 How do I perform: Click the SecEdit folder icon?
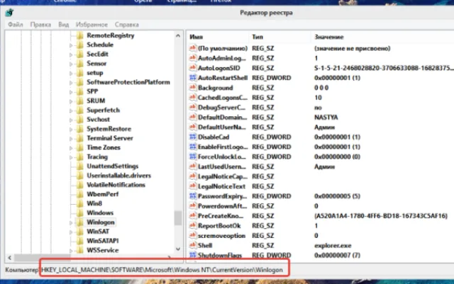point(80,54)
